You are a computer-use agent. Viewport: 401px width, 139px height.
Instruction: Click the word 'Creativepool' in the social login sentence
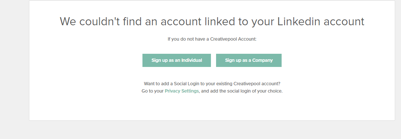(x=246, y=83)
